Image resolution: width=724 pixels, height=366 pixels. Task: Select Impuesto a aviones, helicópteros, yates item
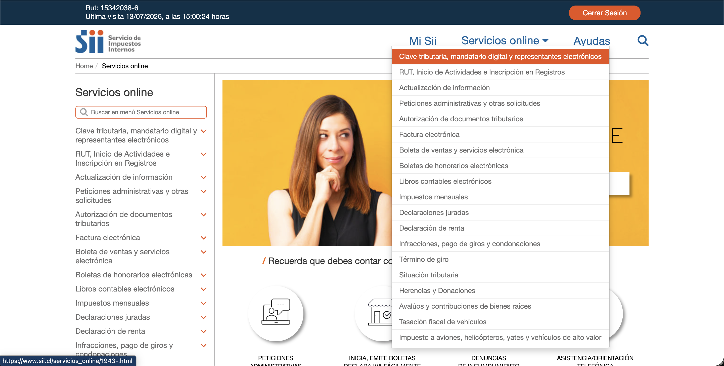(x=500, y=337)
